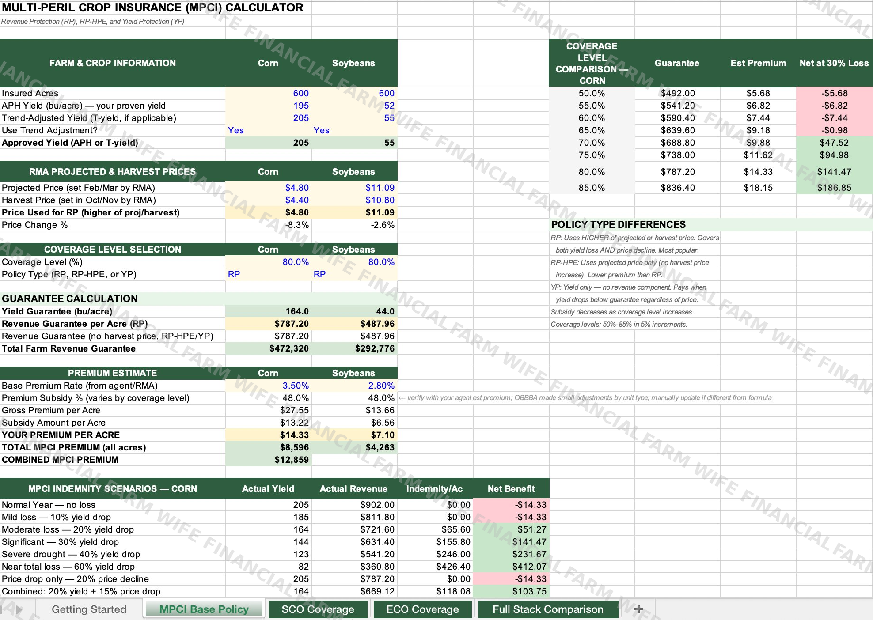The height and width of the screenshot is (620, 873).
Task: Click the -$0.98 net loss cell
Action: (835, 130)
